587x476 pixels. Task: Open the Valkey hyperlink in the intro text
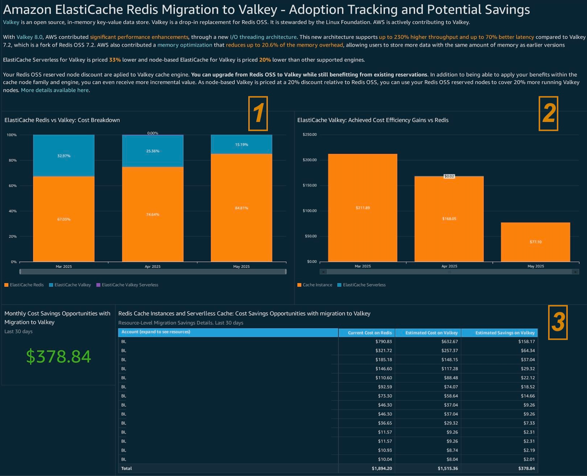pos(11,22)
